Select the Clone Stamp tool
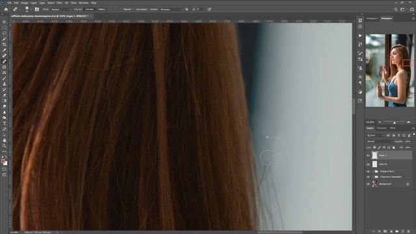This screenshot has height=234, width=416. (5, 84)
